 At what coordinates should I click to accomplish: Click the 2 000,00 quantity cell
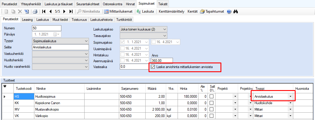tap(156, 109)
